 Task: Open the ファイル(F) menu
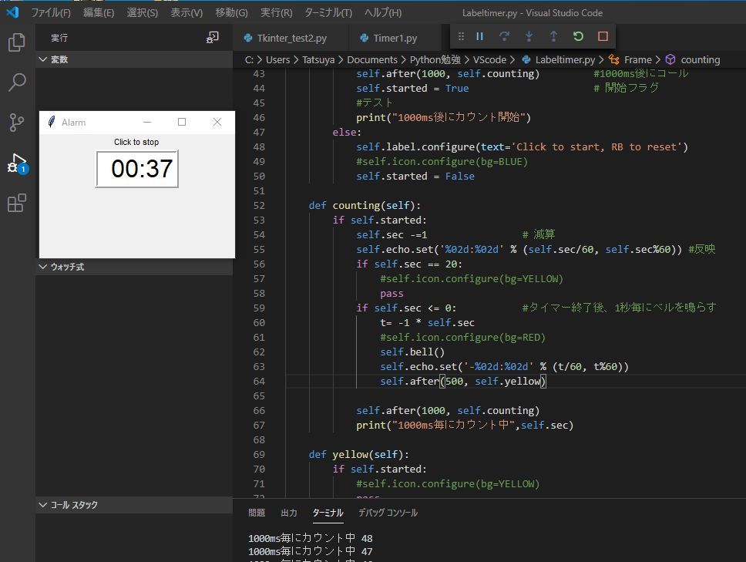point(51,13)
